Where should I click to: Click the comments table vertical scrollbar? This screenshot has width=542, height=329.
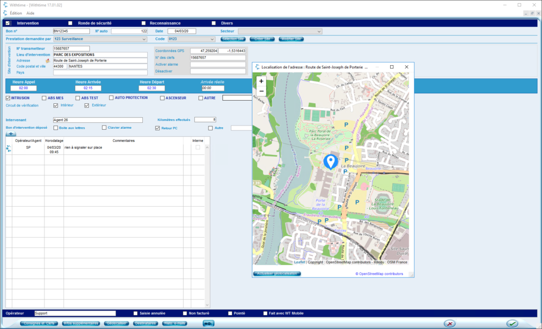207,226
